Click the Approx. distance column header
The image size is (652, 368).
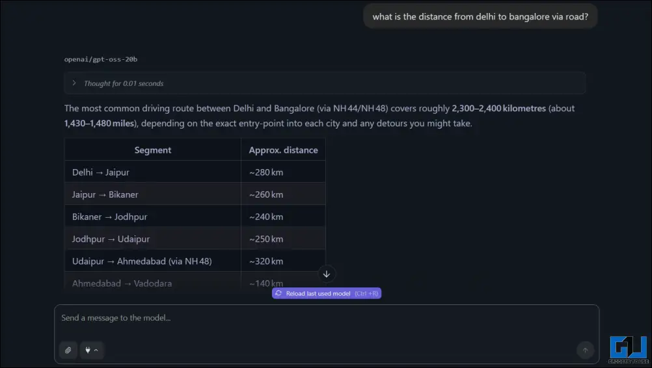283,150
